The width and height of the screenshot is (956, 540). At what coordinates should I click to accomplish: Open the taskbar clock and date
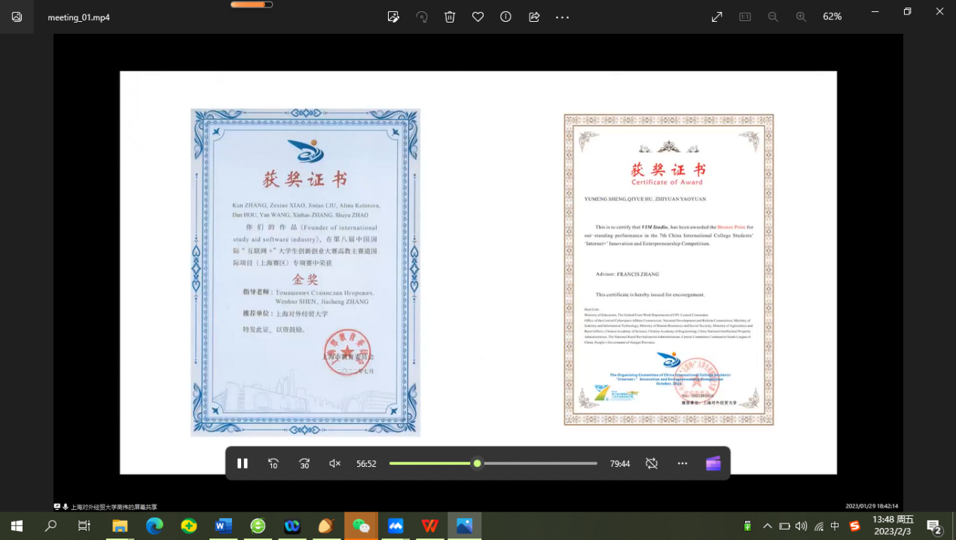[x=893, y=525]
